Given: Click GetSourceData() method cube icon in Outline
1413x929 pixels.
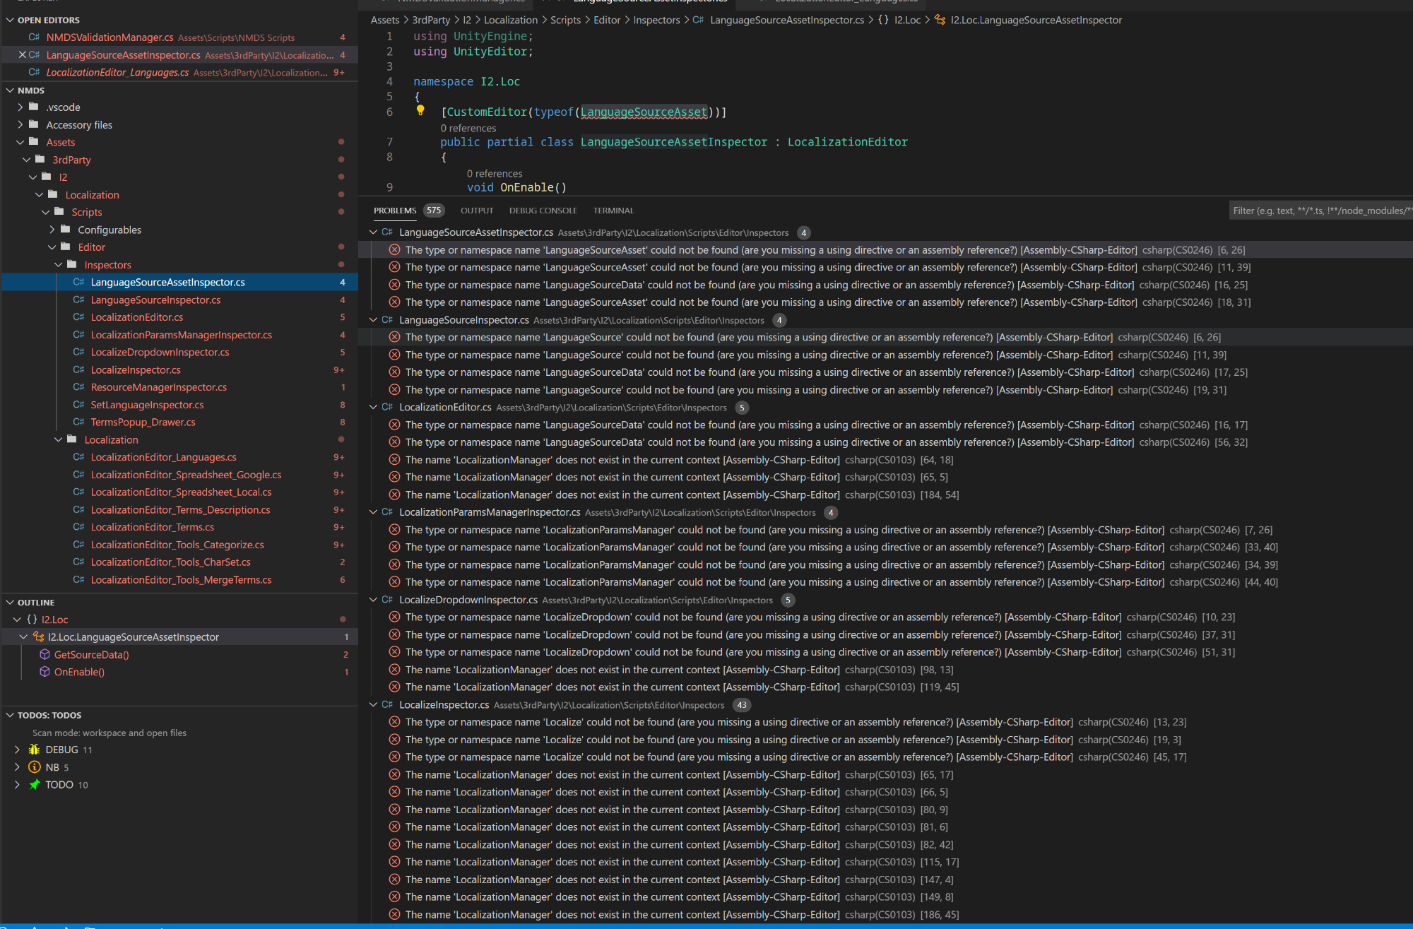Looking at the screenshot, I should (45, 654).
